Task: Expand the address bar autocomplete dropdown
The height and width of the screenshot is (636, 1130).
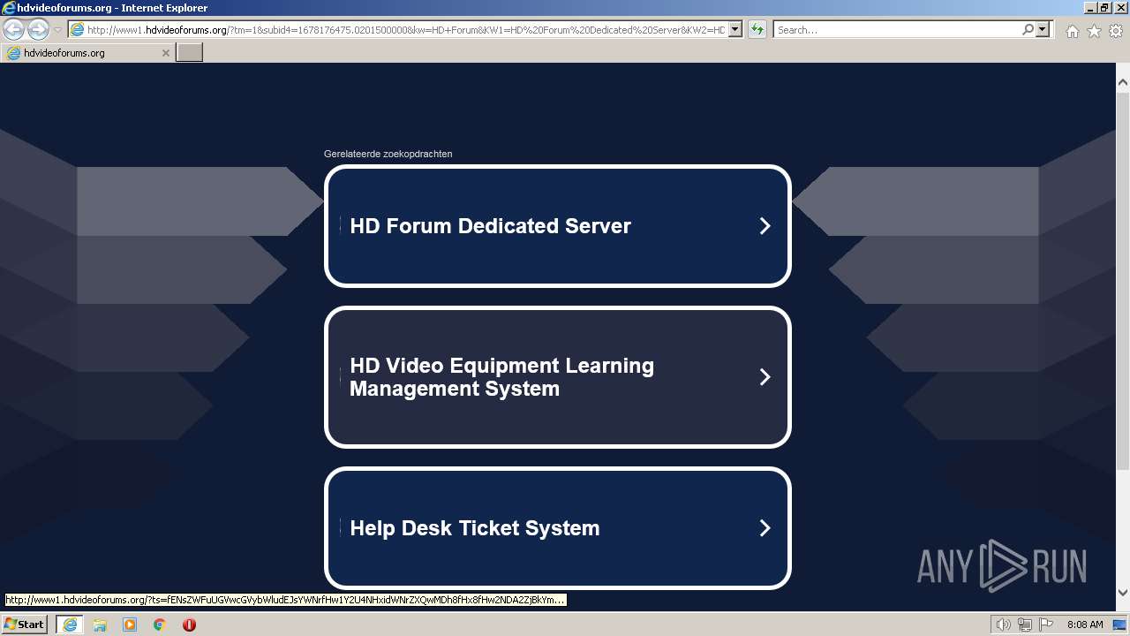Action: (x=735, y=30)
